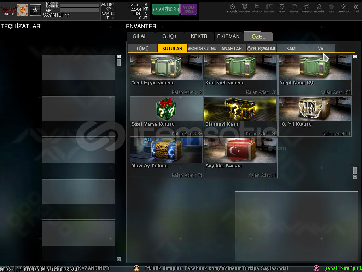Select the Özel Yama Kutusu gift box
362x272 pixels.
coord(166,116)
